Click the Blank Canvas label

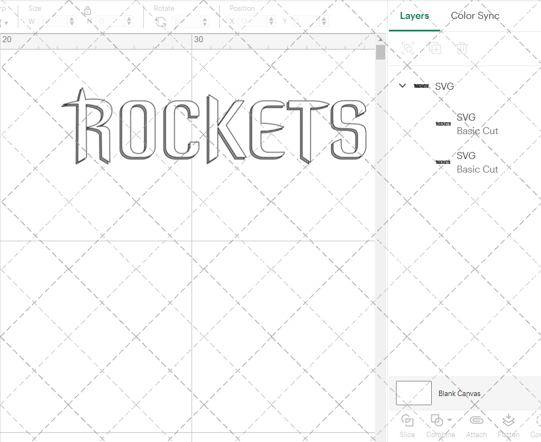coord(459,393)
